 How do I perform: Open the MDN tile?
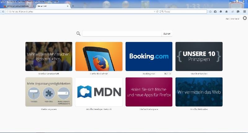99,92
